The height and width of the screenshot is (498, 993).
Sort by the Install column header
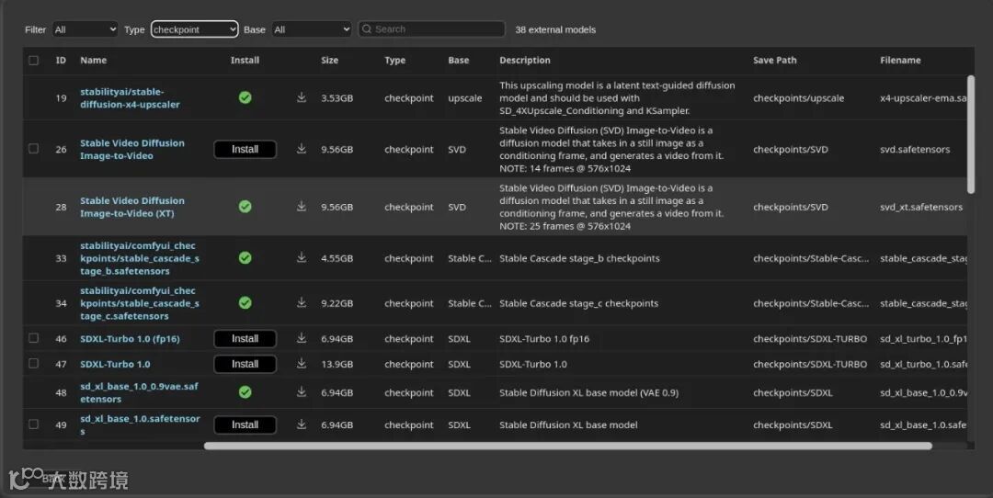pyautogui.click(x=245, y=60)
